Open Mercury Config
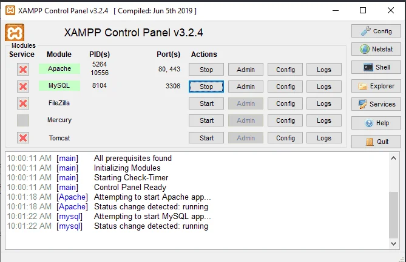The height and width of the screenshot is (262, 406). (285, 120)
